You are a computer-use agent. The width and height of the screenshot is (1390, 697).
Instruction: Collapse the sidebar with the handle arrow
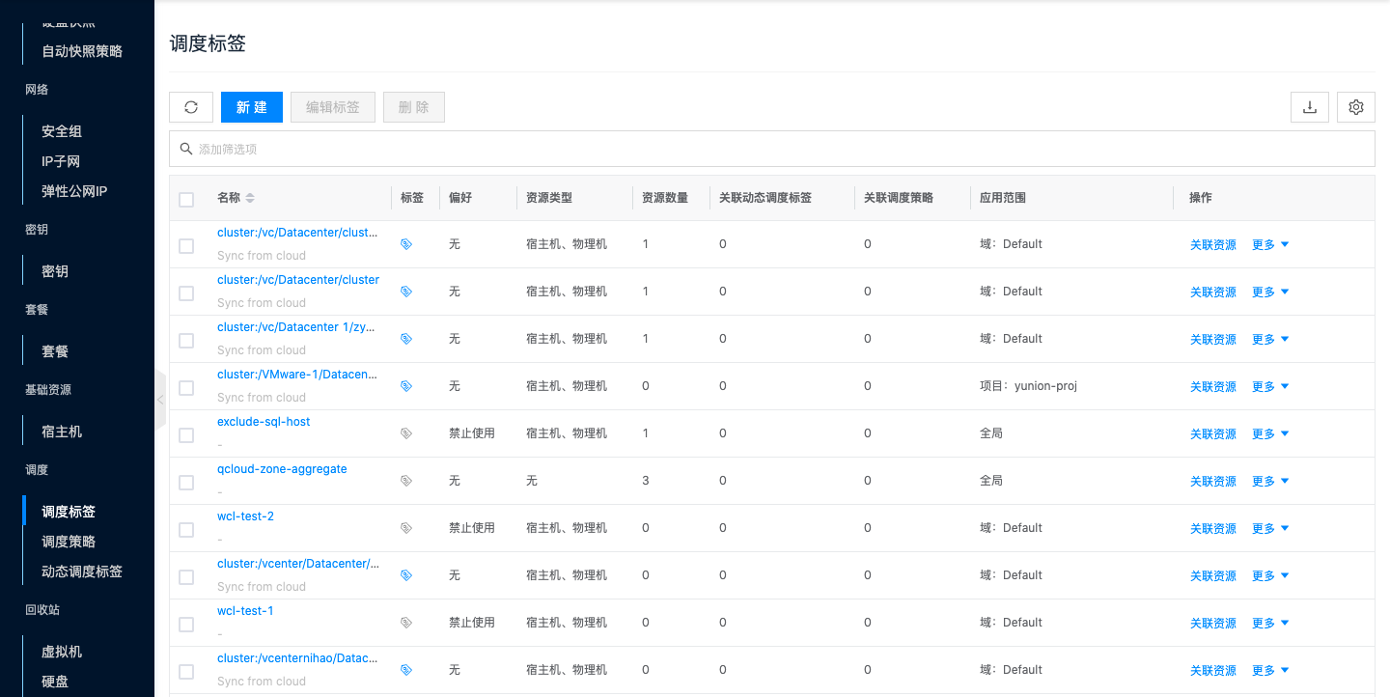(x=160, y=400)
